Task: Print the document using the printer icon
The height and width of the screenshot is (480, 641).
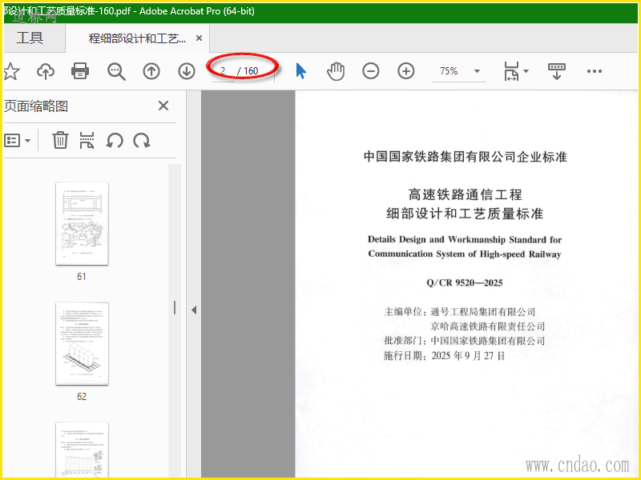Action: pyautogui.click(x=80, y=71)
